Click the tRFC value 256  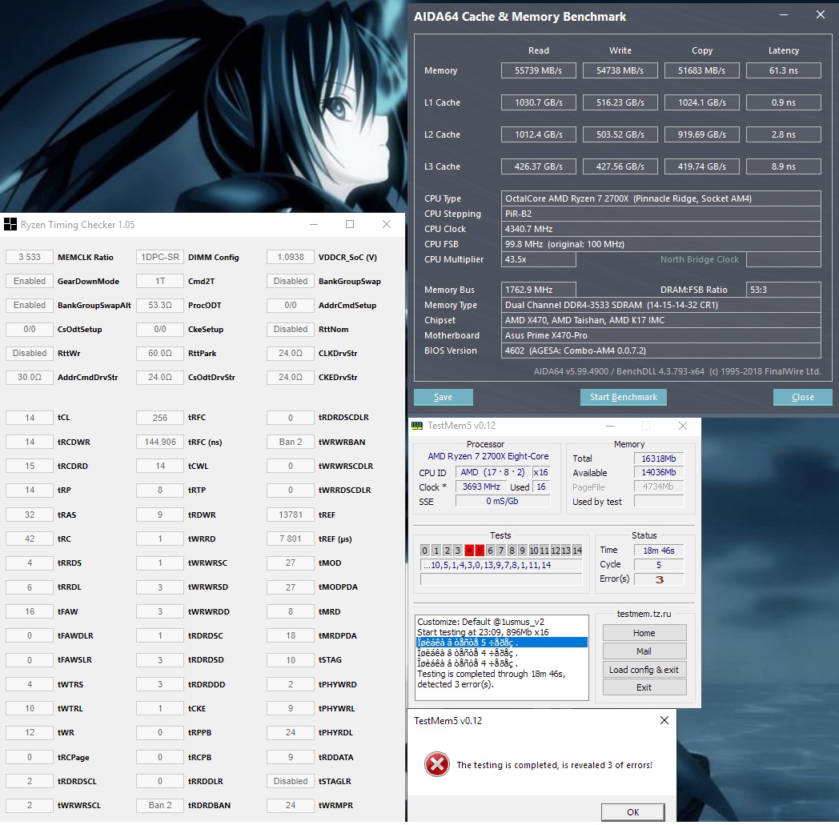pyautogui.click(x=160, y=418)
